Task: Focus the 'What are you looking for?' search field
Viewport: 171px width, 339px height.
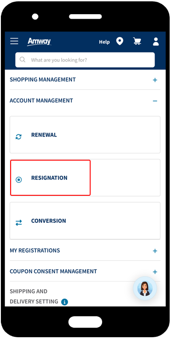Action: coord(85,60)
